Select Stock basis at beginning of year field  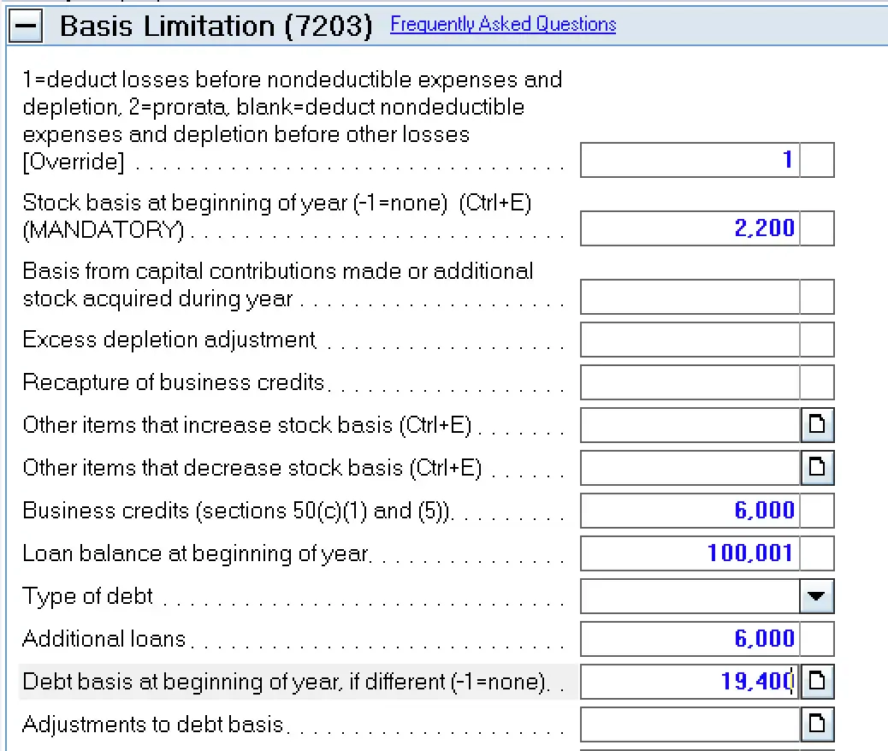click(x=690, y=228)
